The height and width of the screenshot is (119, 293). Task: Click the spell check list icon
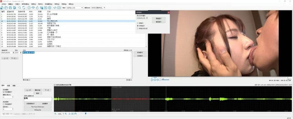point(41,8)
